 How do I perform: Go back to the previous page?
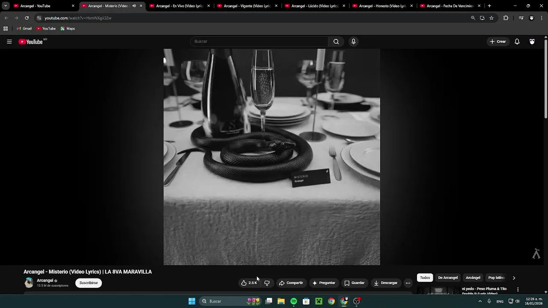pos(6,18)
